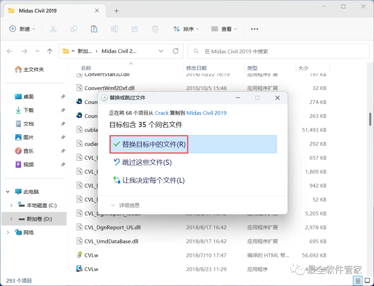Unpin 视频 using its pin icon

click(63, 164)
